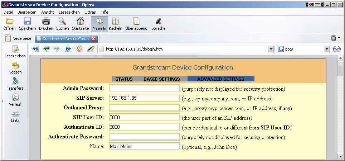345x161 pixels.
Task: Click the SIP User ID field
Action: coord(145,117)
